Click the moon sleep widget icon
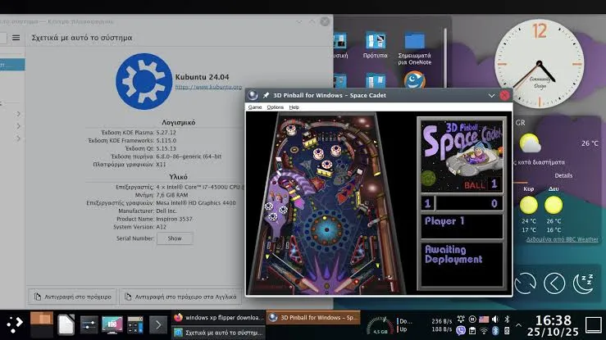Screen dimensions: 606x340 coord(583,283)
